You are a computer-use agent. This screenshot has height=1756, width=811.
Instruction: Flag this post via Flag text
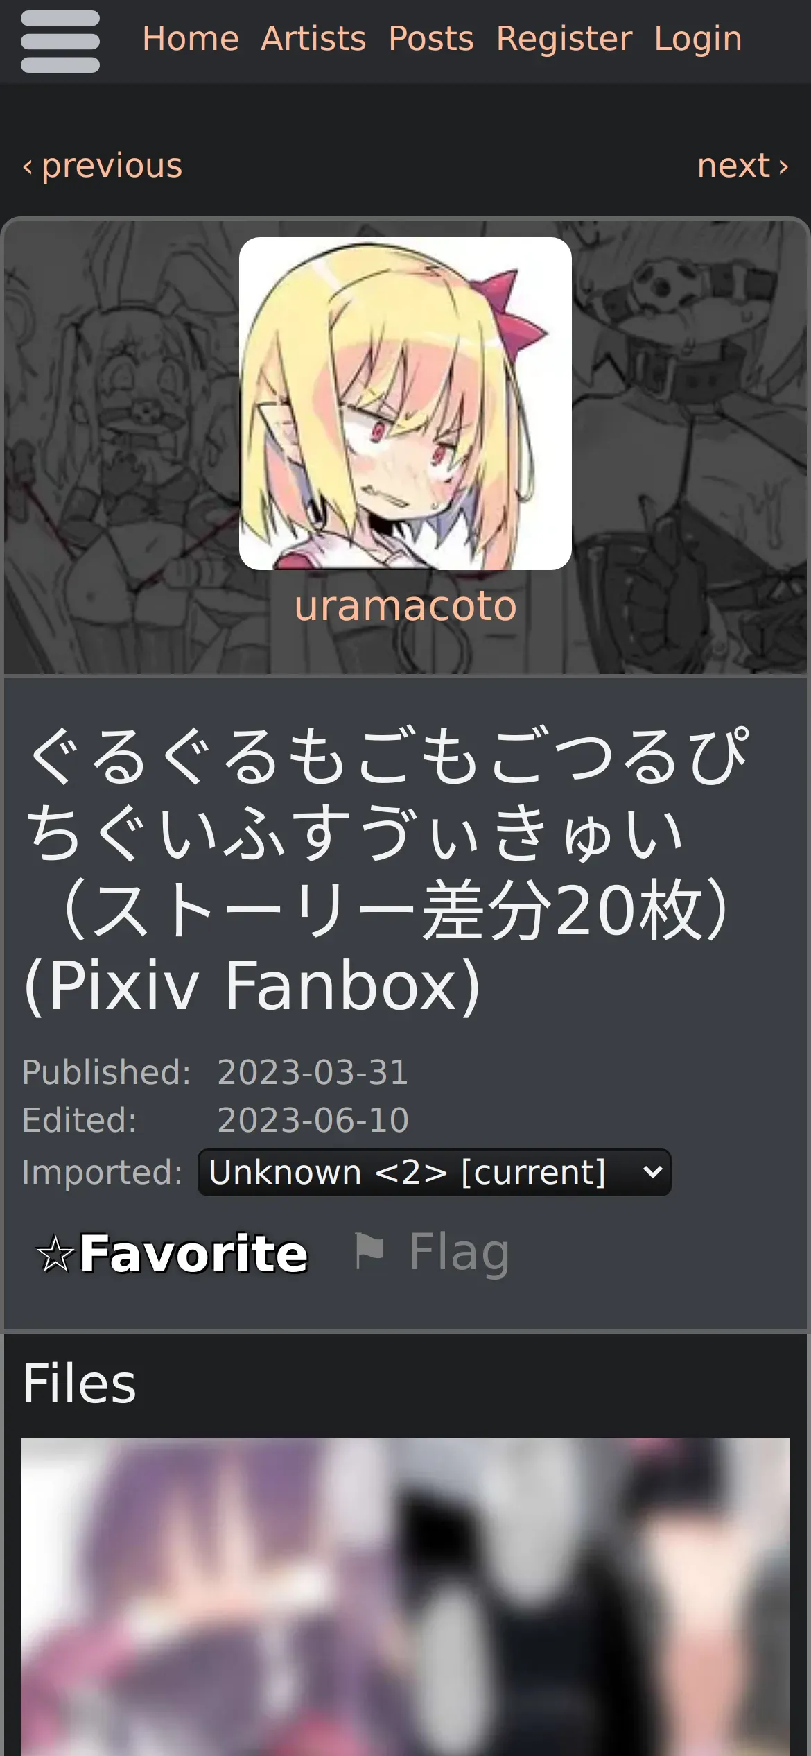pyautogui.click(x=460, y=1253)
